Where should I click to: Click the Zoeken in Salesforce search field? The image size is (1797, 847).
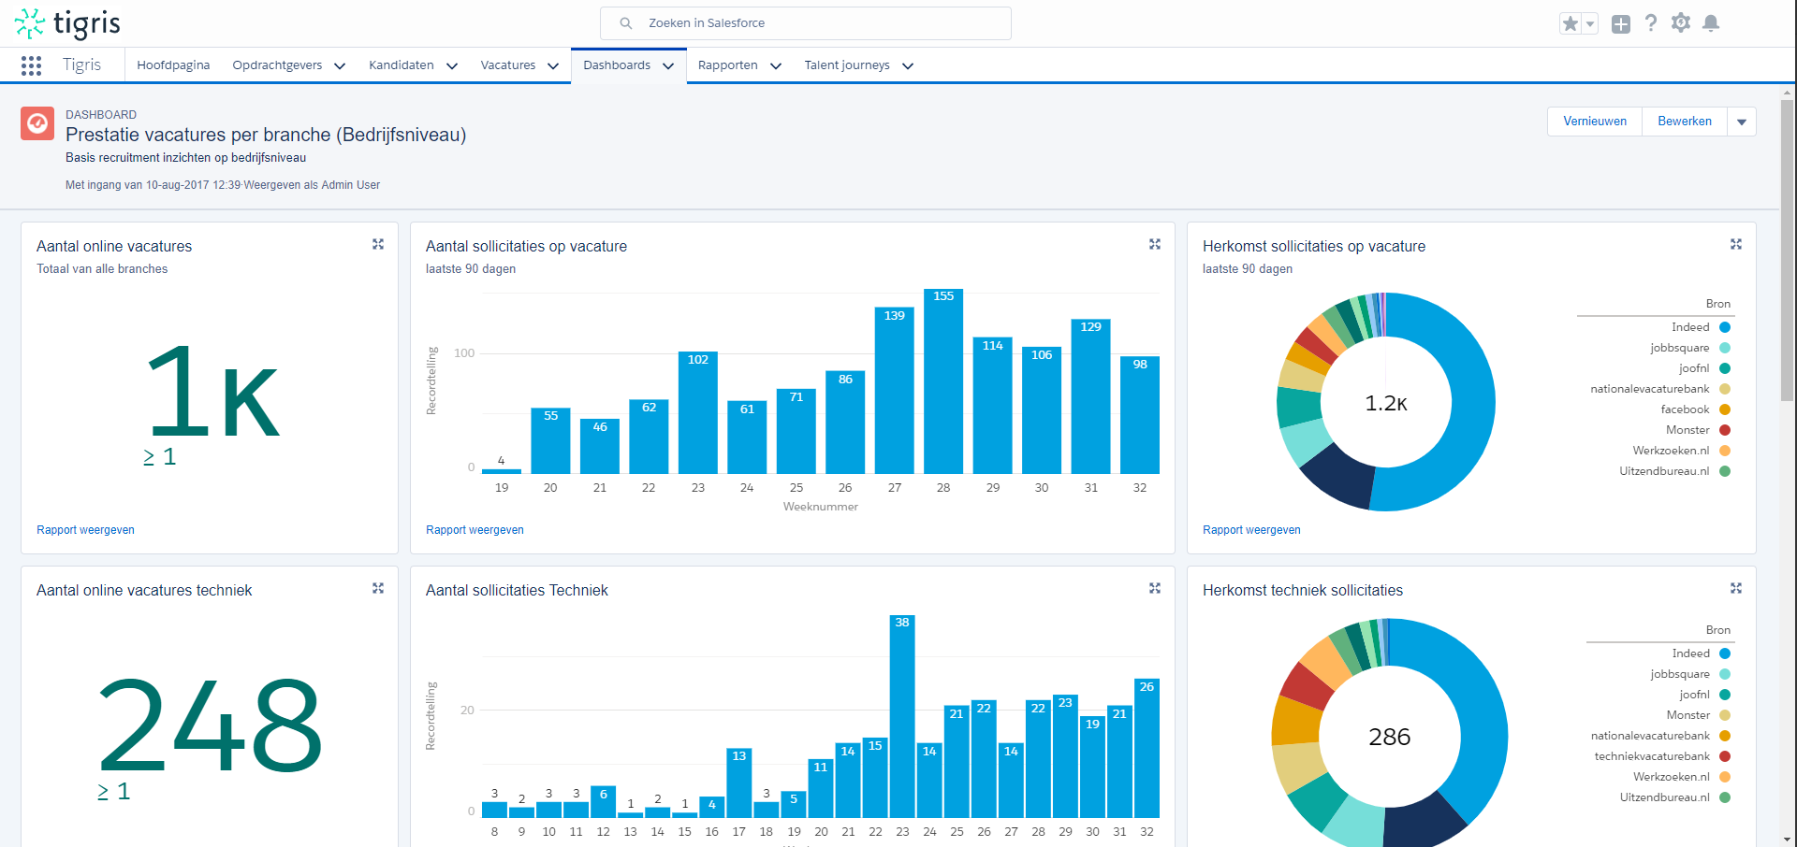tap(805, 22)
